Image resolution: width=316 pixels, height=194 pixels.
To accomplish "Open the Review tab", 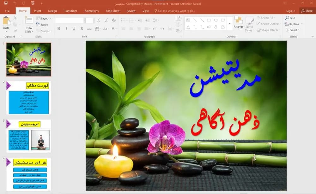I will pos(131,11).
